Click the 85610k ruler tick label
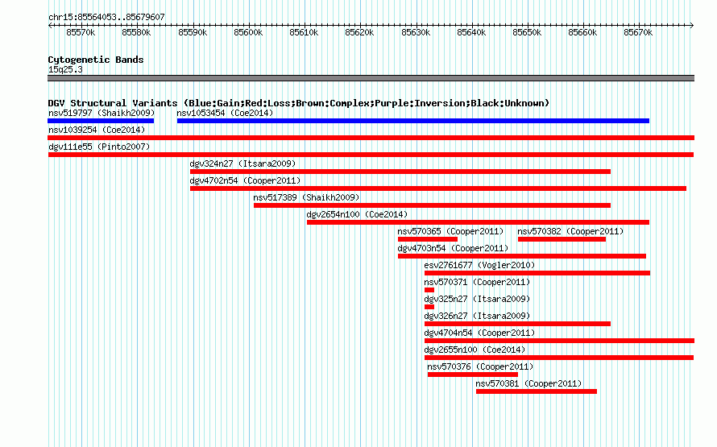Viewport: 717px width, 447px height. tap(304, 32)
